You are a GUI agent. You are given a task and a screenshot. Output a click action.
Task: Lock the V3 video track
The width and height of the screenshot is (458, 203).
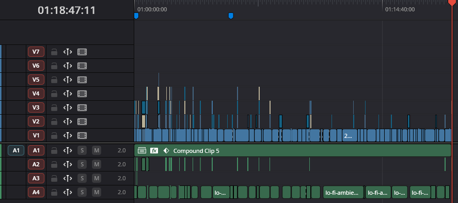click(54, 108)
